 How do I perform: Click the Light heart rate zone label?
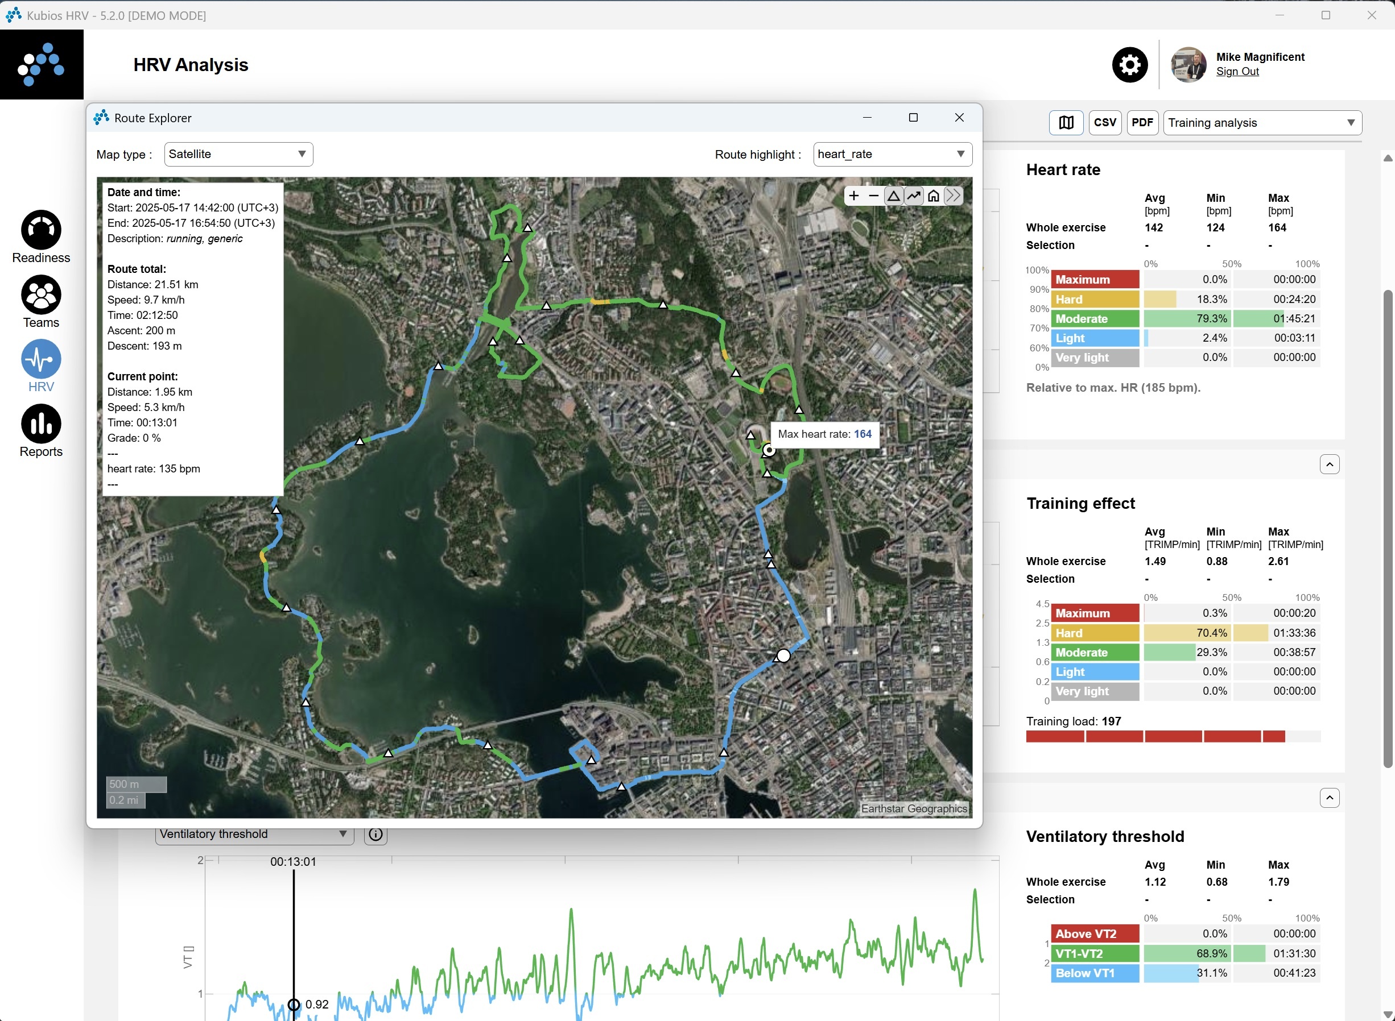(1095, 338)
